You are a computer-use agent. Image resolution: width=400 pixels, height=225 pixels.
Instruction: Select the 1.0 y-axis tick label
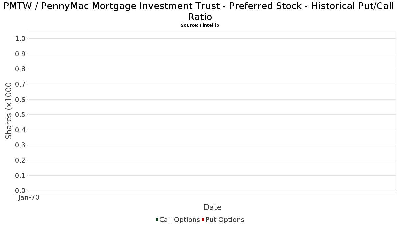[20, 39]
